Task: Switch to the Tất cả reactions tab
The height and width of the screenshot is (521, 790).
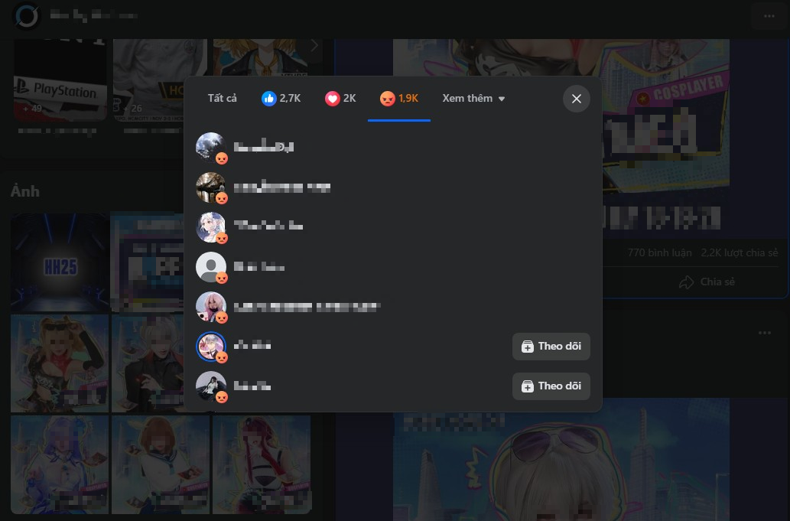Action: click(223, 99)
